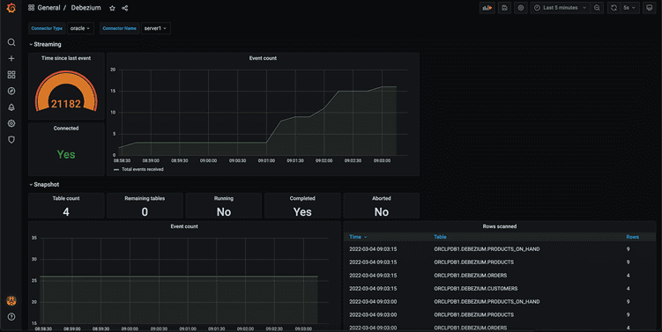Viewport: 662px width, 332px height.
Task: Open the Time since last event panel title
Action: tap(66, 58)
